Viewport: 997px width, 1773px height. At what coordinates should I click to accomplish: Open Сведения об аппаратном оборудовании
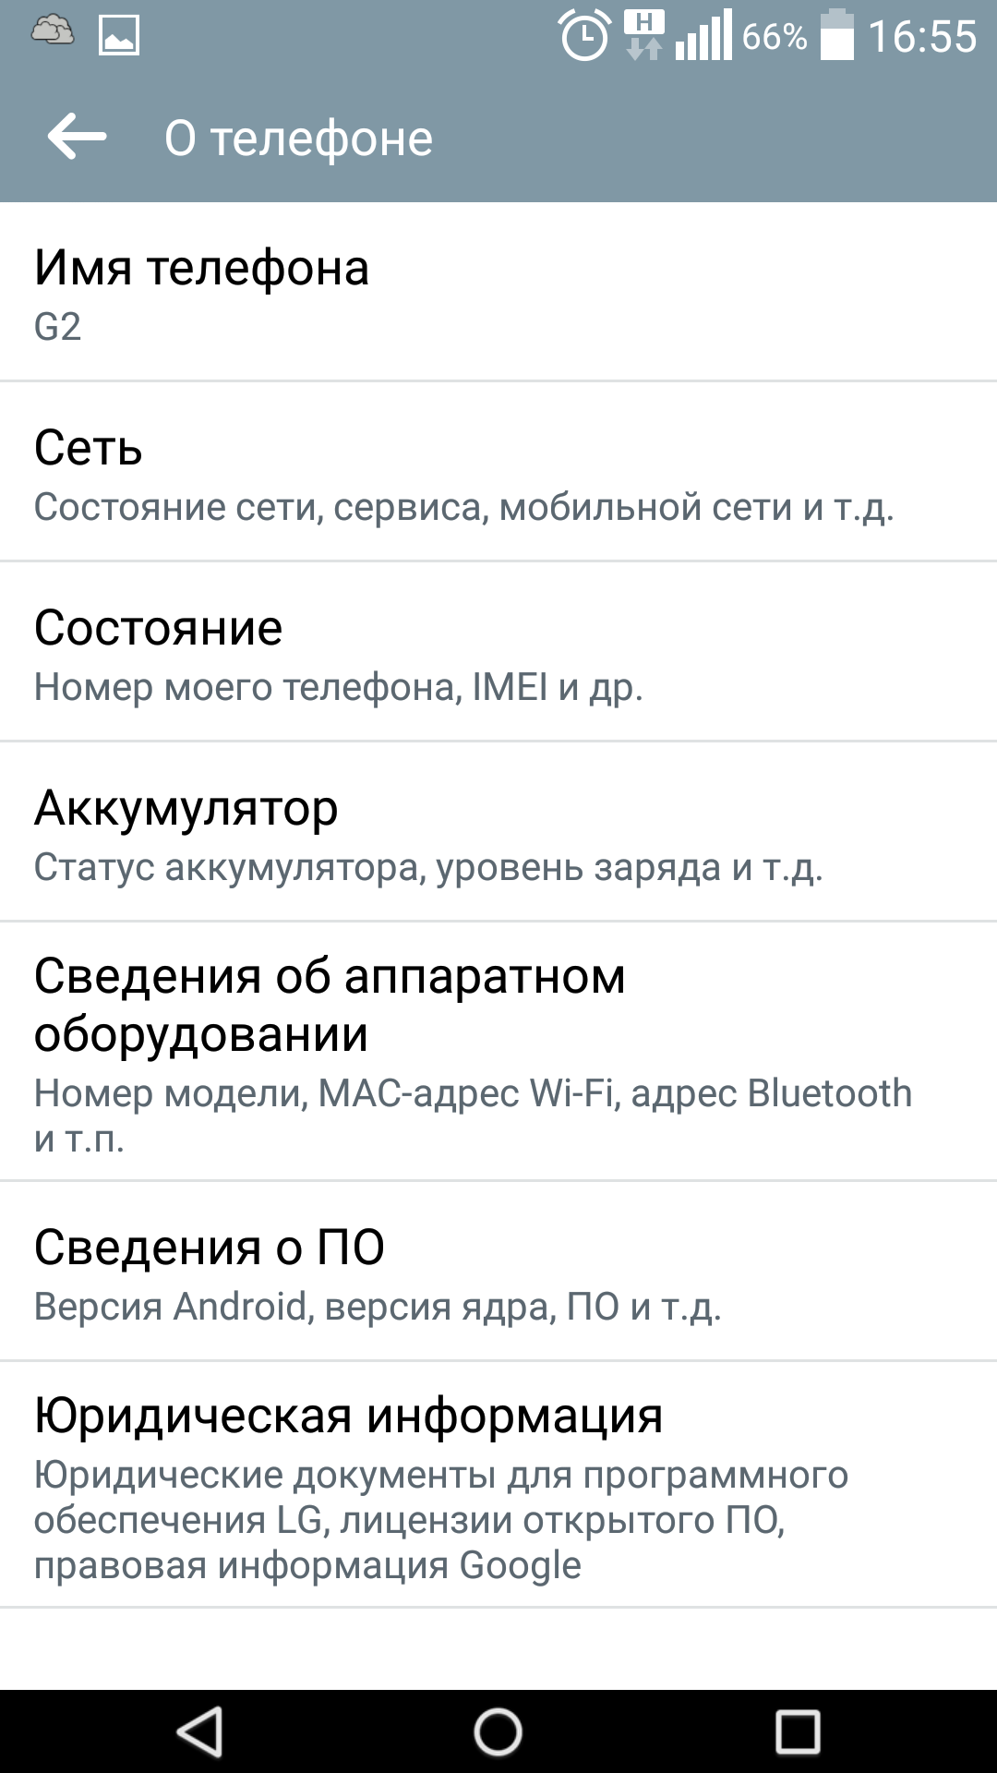(498, 1051)
